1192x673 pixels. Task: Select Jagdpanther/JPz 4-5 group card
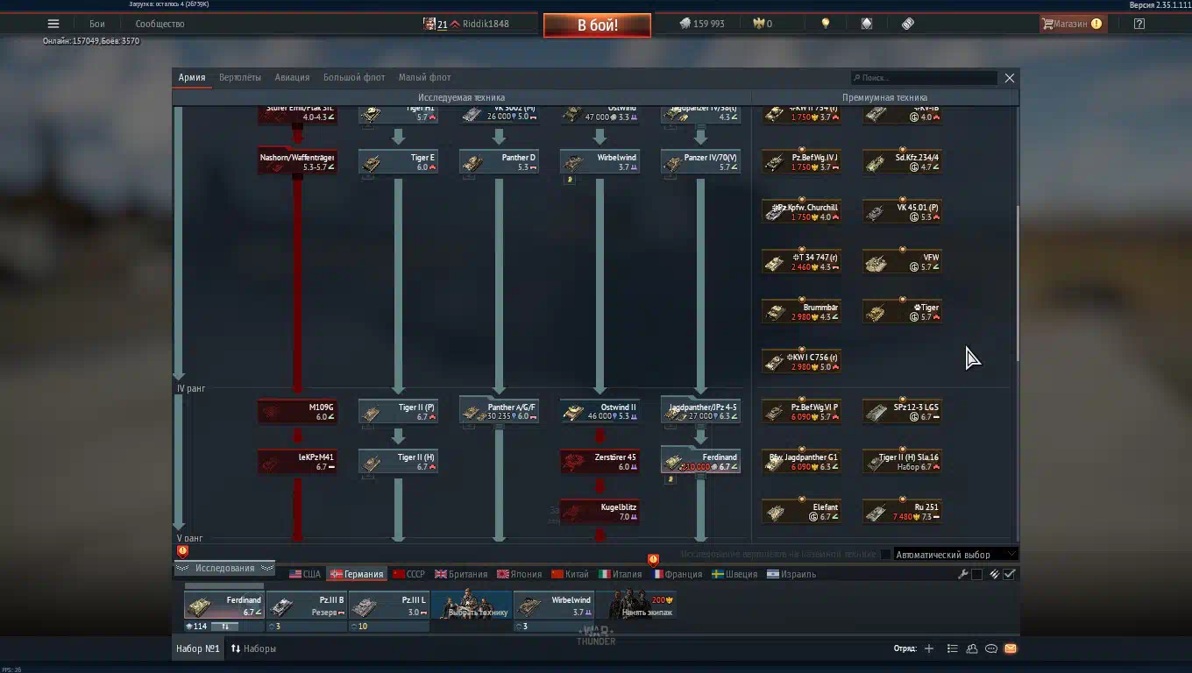click(700, 412)
